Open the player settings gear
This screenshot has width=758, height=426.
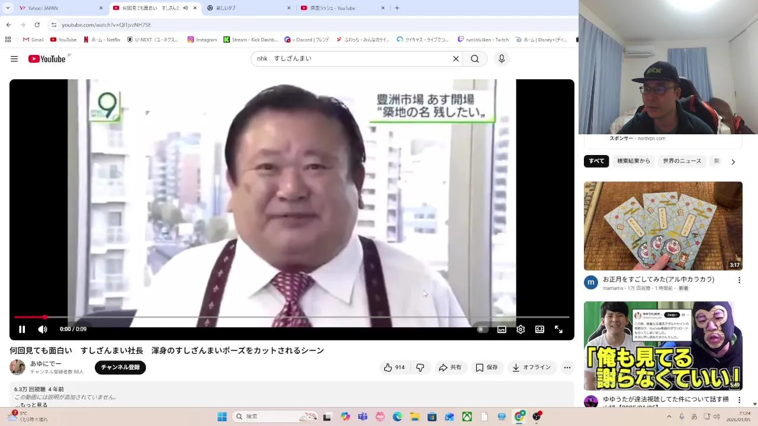(521, 329)
